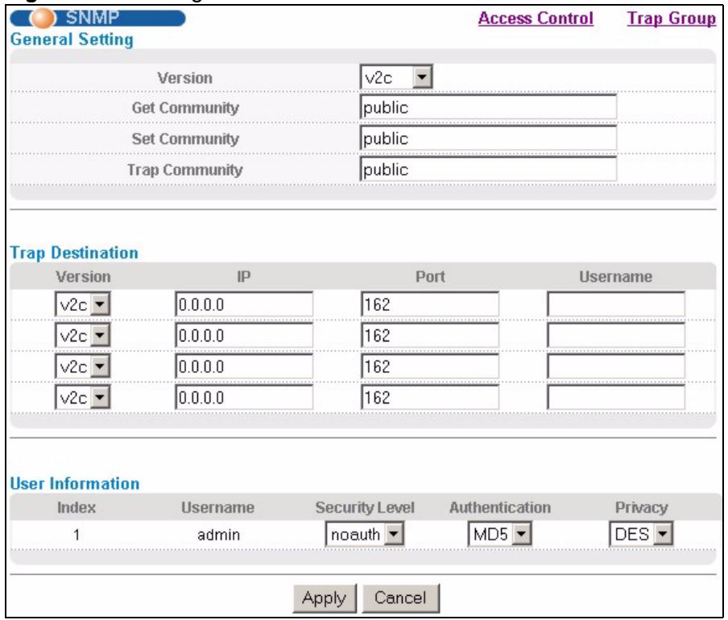Open the Trap Group link

672,18
